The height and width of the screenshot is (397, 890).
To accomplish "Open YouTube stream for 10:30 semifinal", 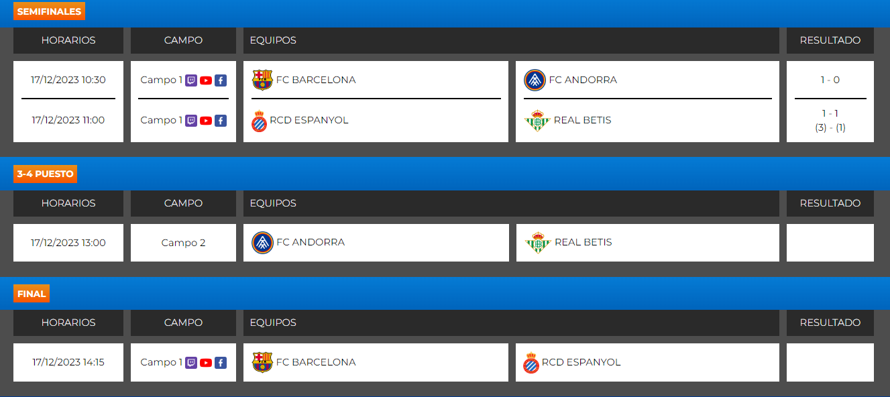I will pyautogui.click(x=206, y=80).
